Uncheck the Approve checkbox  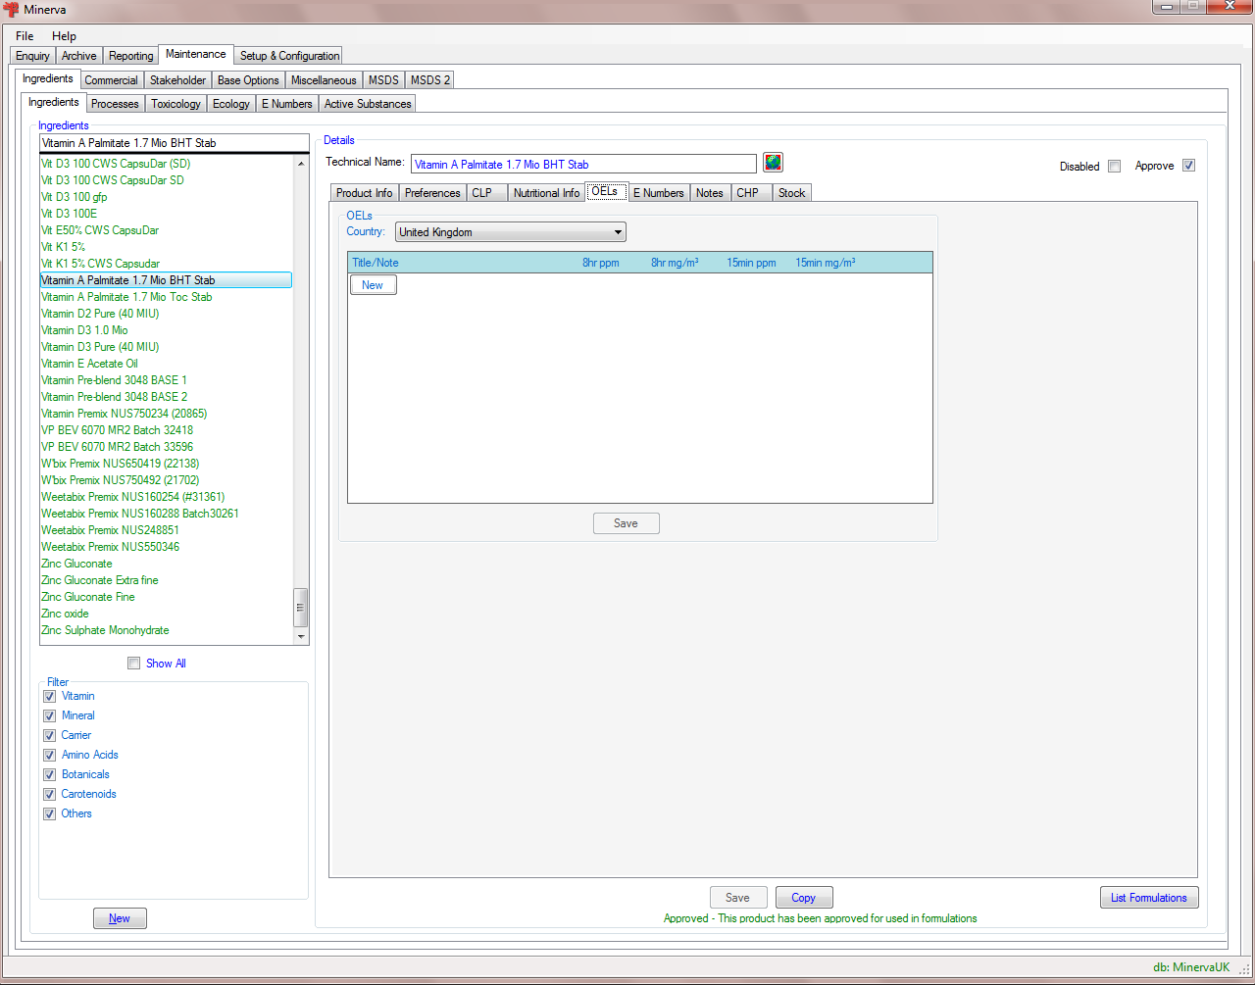pyautogui.click(x=1188, y=166)
